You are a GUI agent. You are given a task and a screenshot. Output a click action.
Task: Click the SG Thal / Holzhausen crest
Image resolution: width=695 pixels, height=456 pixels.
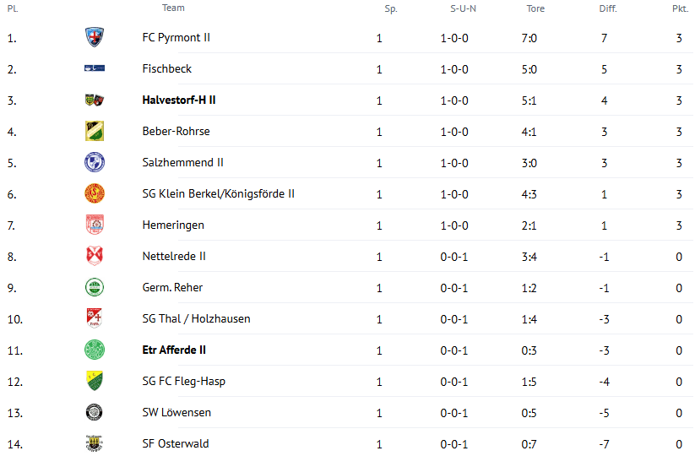pos(95,318)
